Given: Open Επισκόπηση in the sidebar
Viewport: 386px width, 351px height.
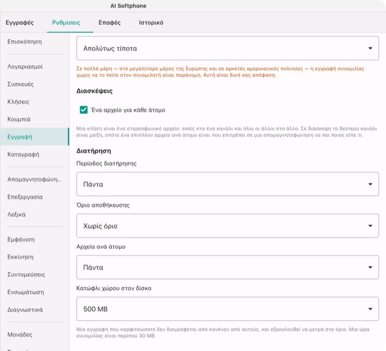Looking at the screenshot, I should [x=34, y=42].
